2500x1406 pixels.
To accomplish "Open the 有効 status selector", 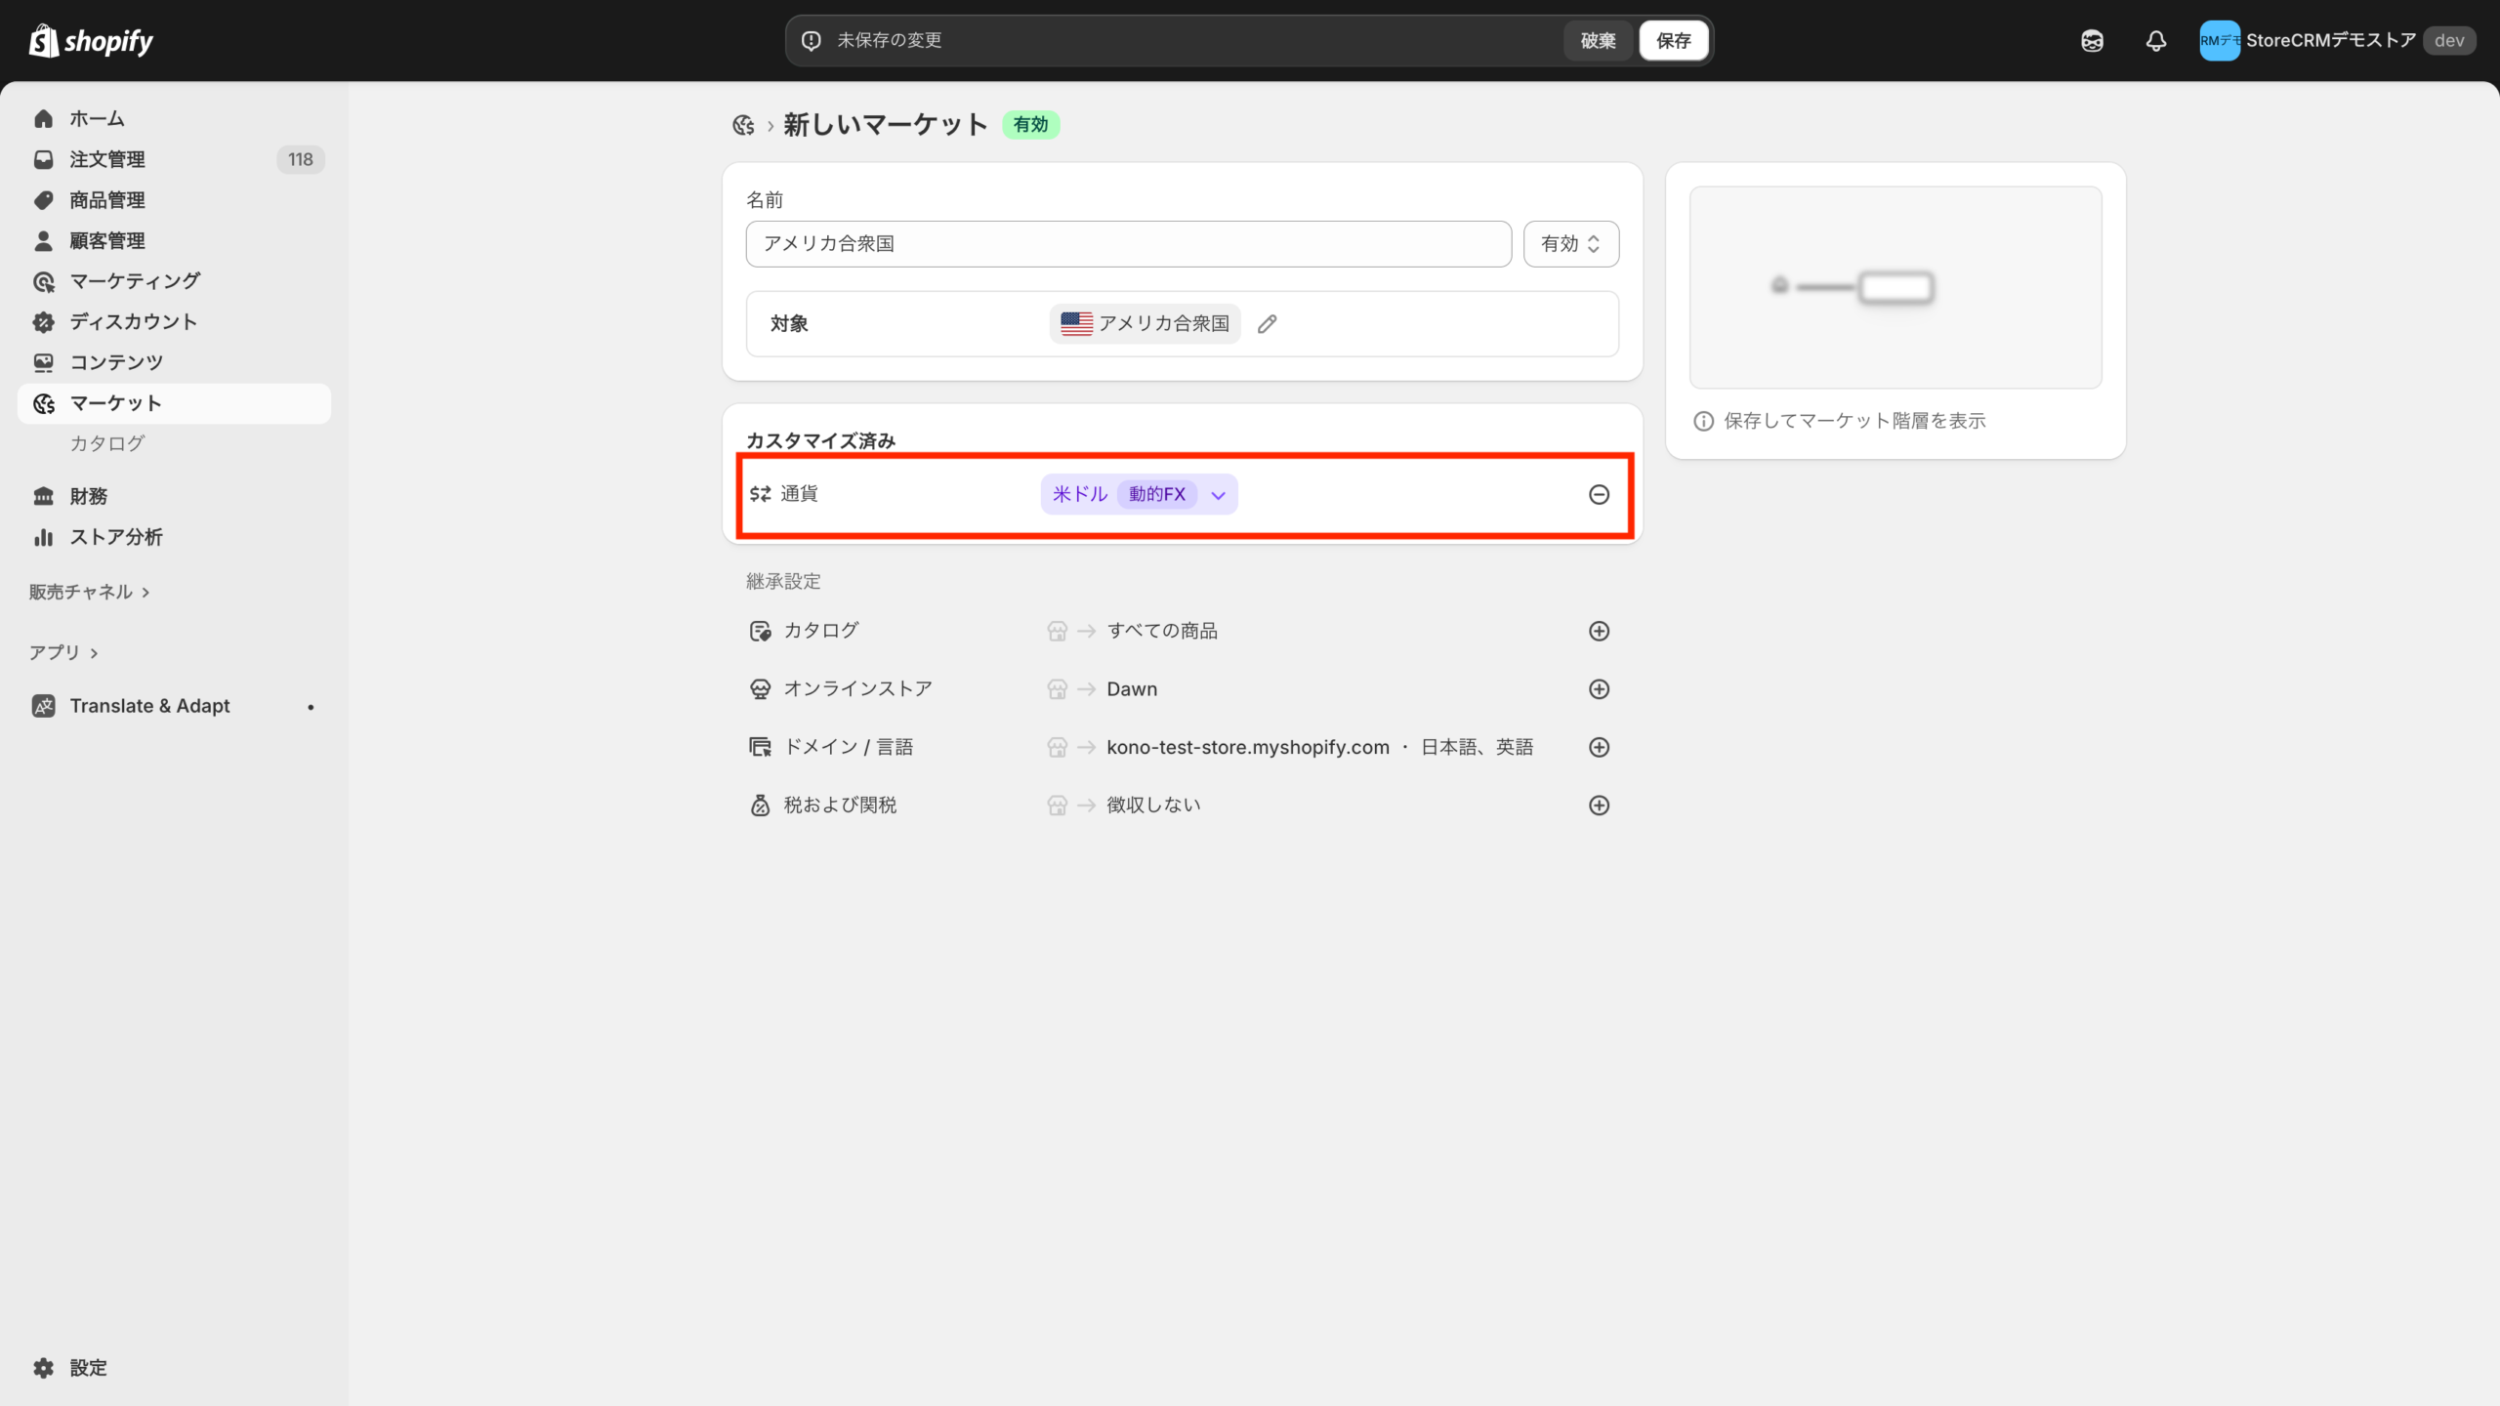I will [1570, 244].
